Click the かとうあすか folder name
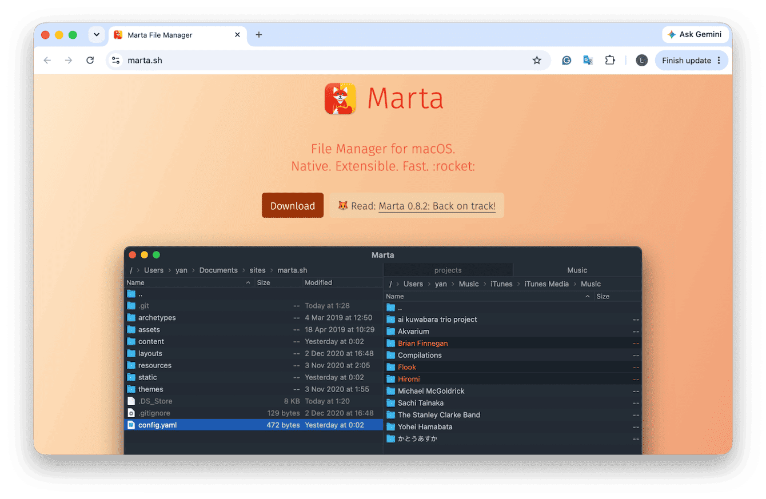This screenshot has height=499, width=766. pos(418,439)
